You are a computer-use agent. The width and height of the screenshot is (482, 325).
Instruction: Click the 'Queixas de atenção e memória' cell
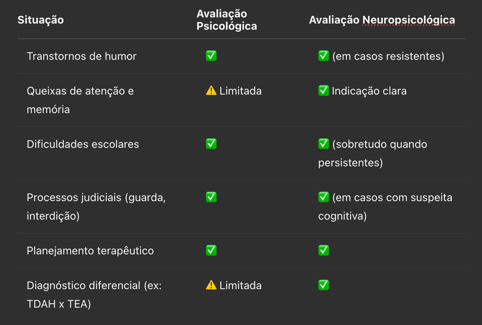(80, 100)
